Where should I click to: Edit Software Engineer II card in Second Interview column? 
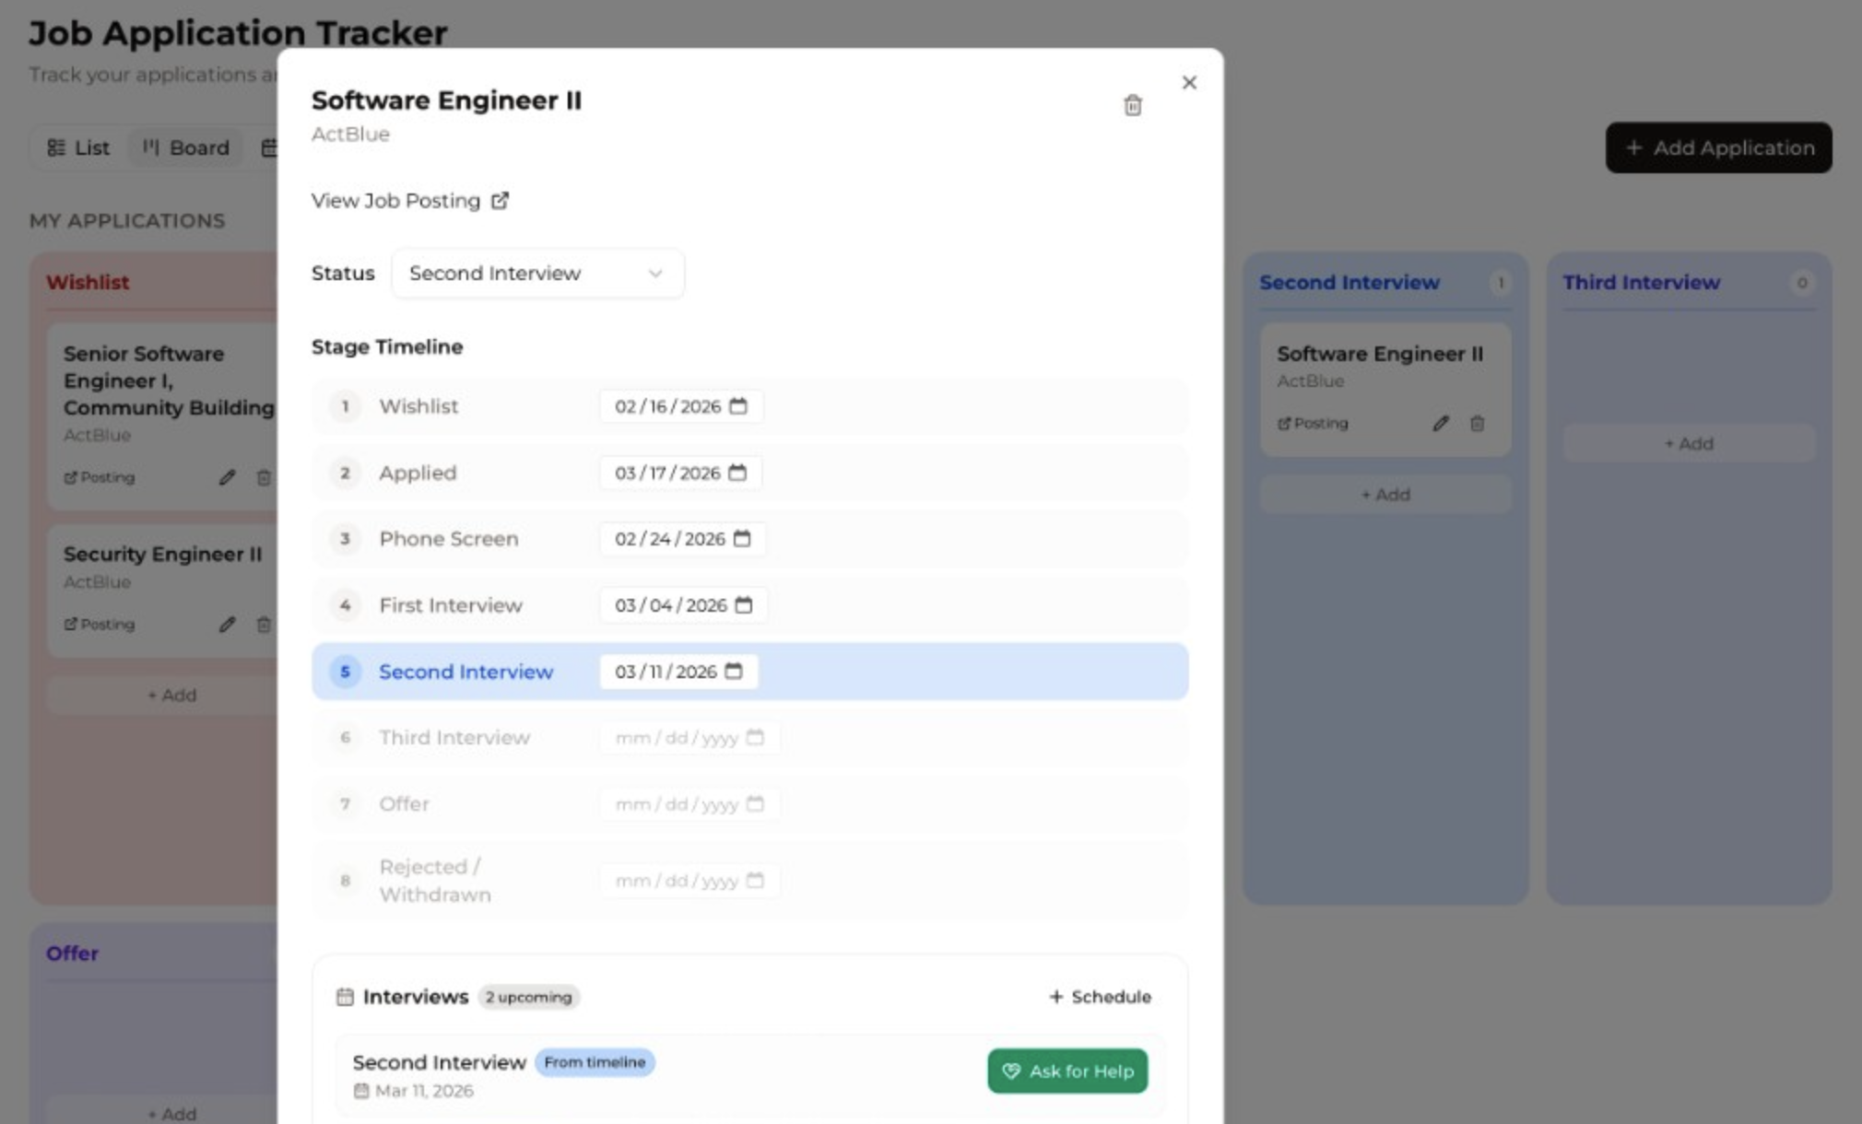coord(1441,424)
